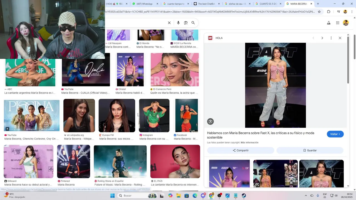Open the EL PAÍS result image
The height and width of the screenshot is (200, 356).
(175, 161)
